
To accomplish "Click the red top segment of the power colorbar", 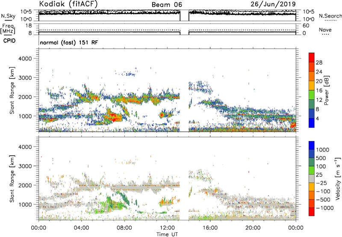I will tap(312, 58).
